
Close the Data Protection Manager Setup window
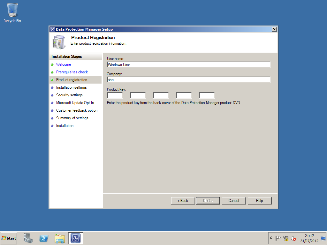tap(274, 29)
